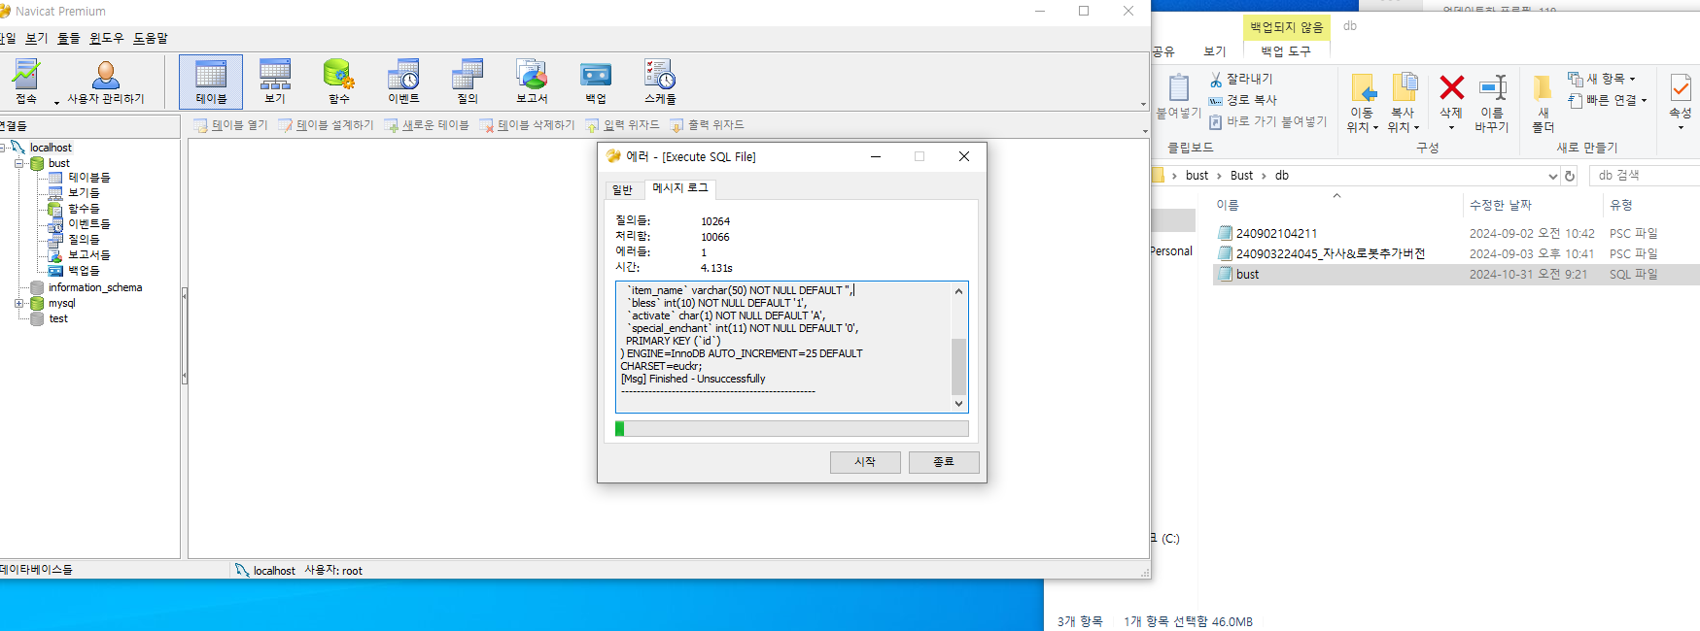Select the Query (질의) toolbar icon
This screenshot has width=1700, height=631.
[468, 82]
